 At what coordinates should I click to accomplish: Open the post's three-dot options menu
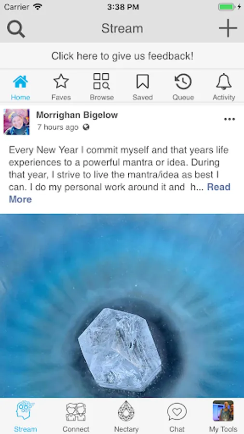click(x=230, y=119)
